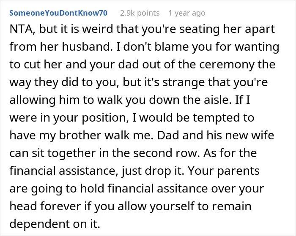Select the word 'husband.' in the comment
Screen dimensions: 296x236
[x=86, y=46]
